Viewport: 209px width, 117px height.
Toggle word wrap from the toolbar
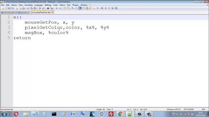point(73,8)
